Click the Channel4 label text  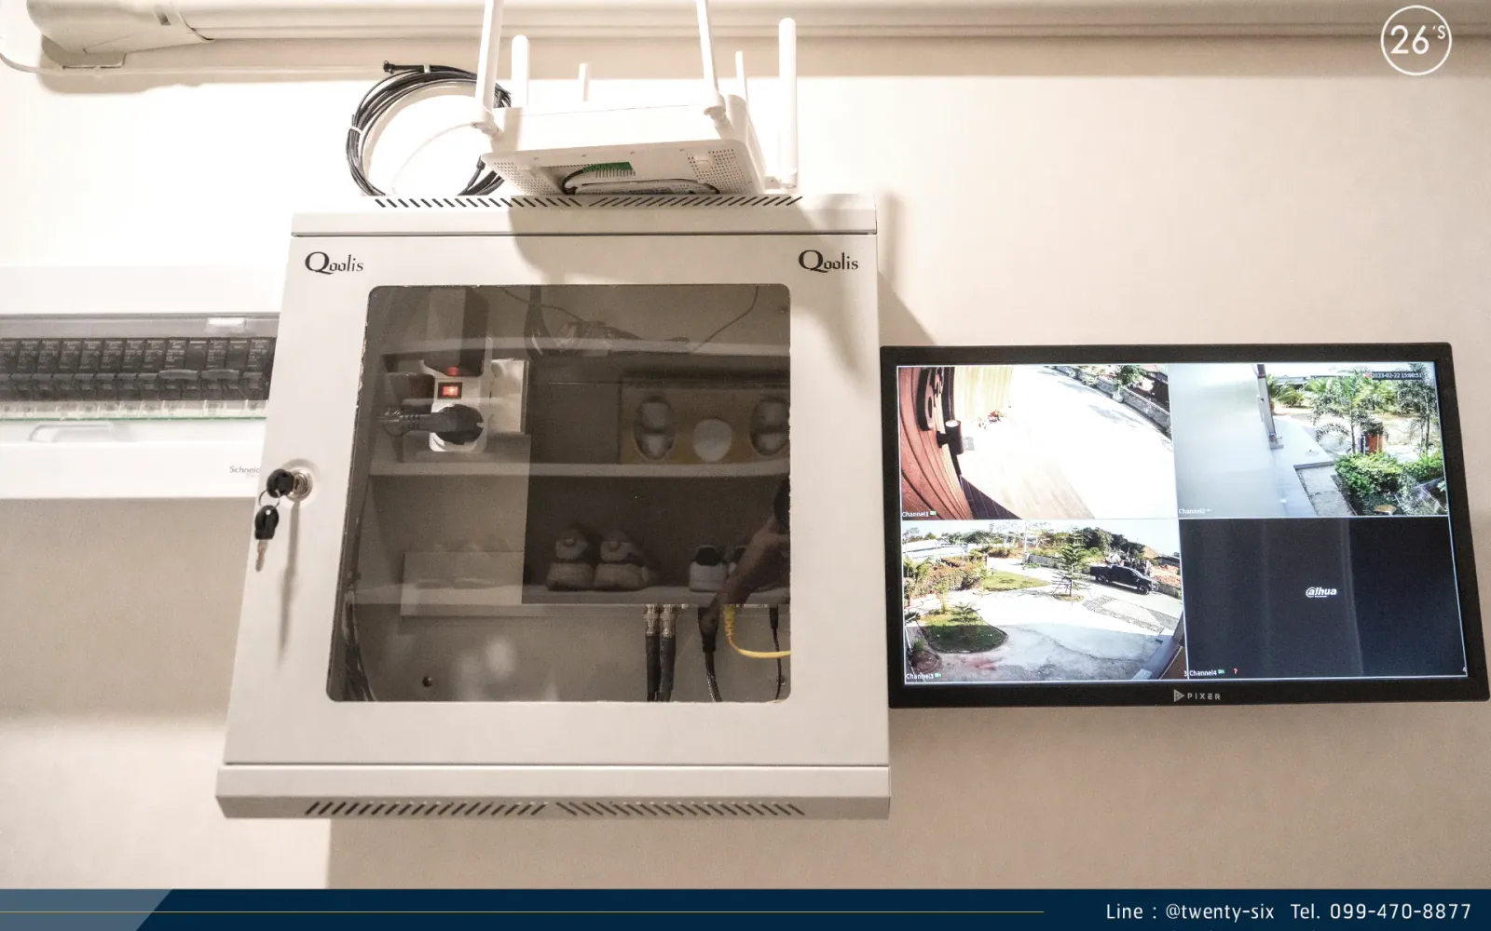(1202, 672)
